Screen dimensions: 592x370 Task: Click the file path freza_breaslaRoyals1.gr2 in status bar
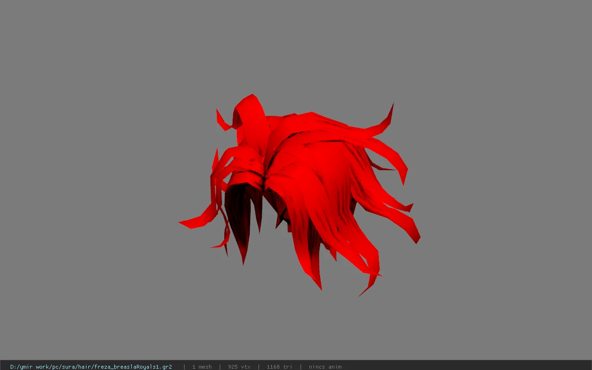click(x=91, y=367)
